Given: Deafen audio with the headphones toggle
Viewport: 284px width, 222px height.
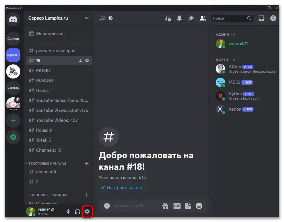Looking at the screenshot, I should pyautogui.click(x=77, y=211).
